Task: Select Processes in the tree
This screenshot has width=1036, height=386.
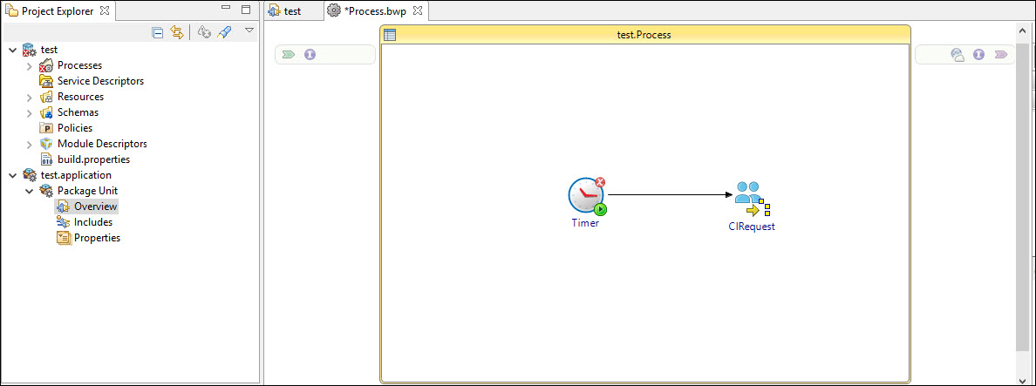Action: click(x=79, y=65)
